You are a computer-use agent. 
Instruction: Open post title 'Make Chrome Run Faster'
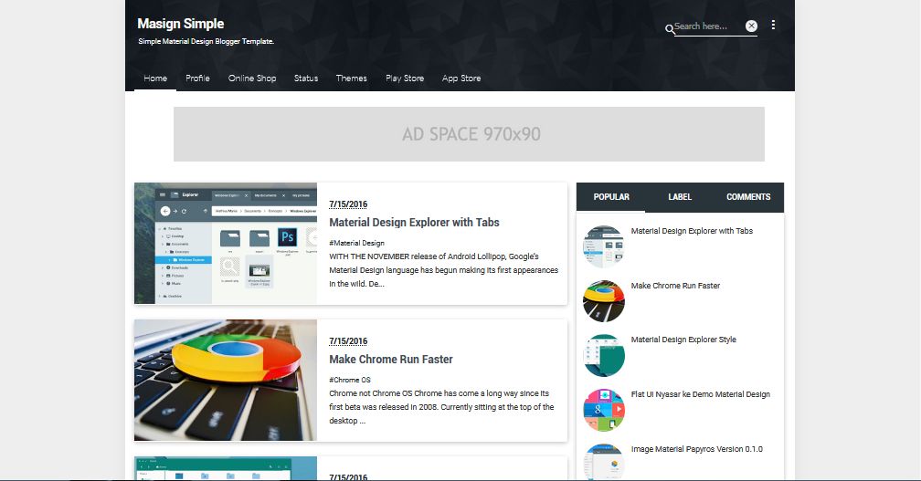point(391,359)
